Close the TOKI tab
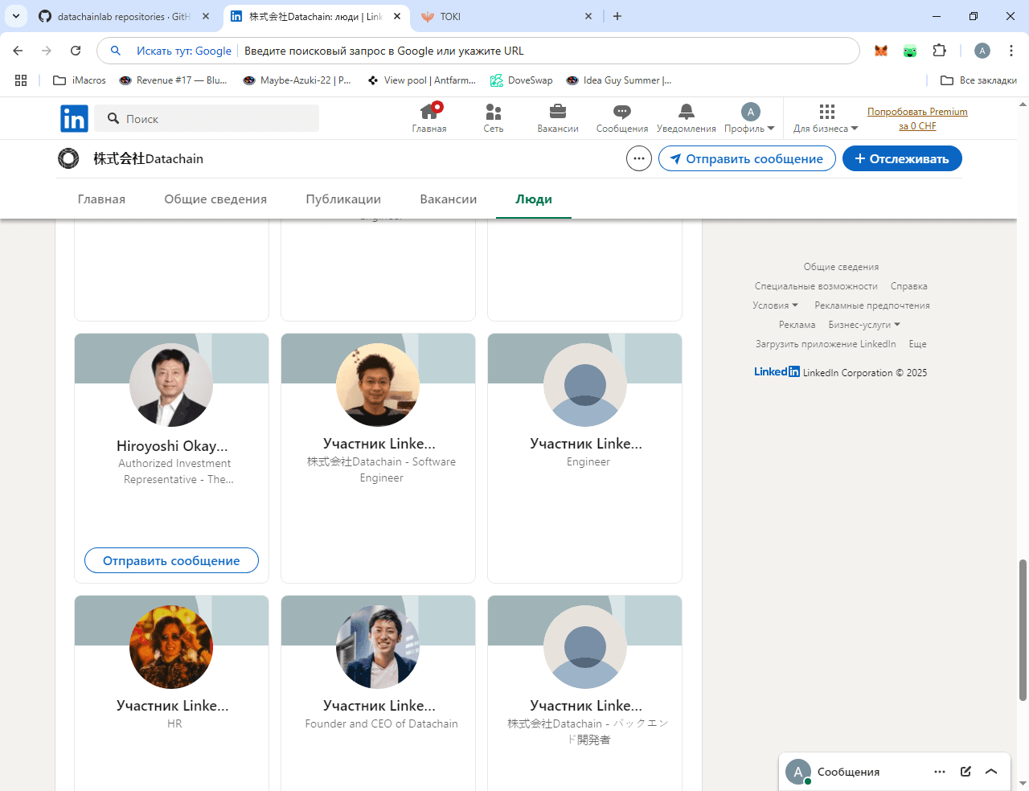 pos(588,16)
